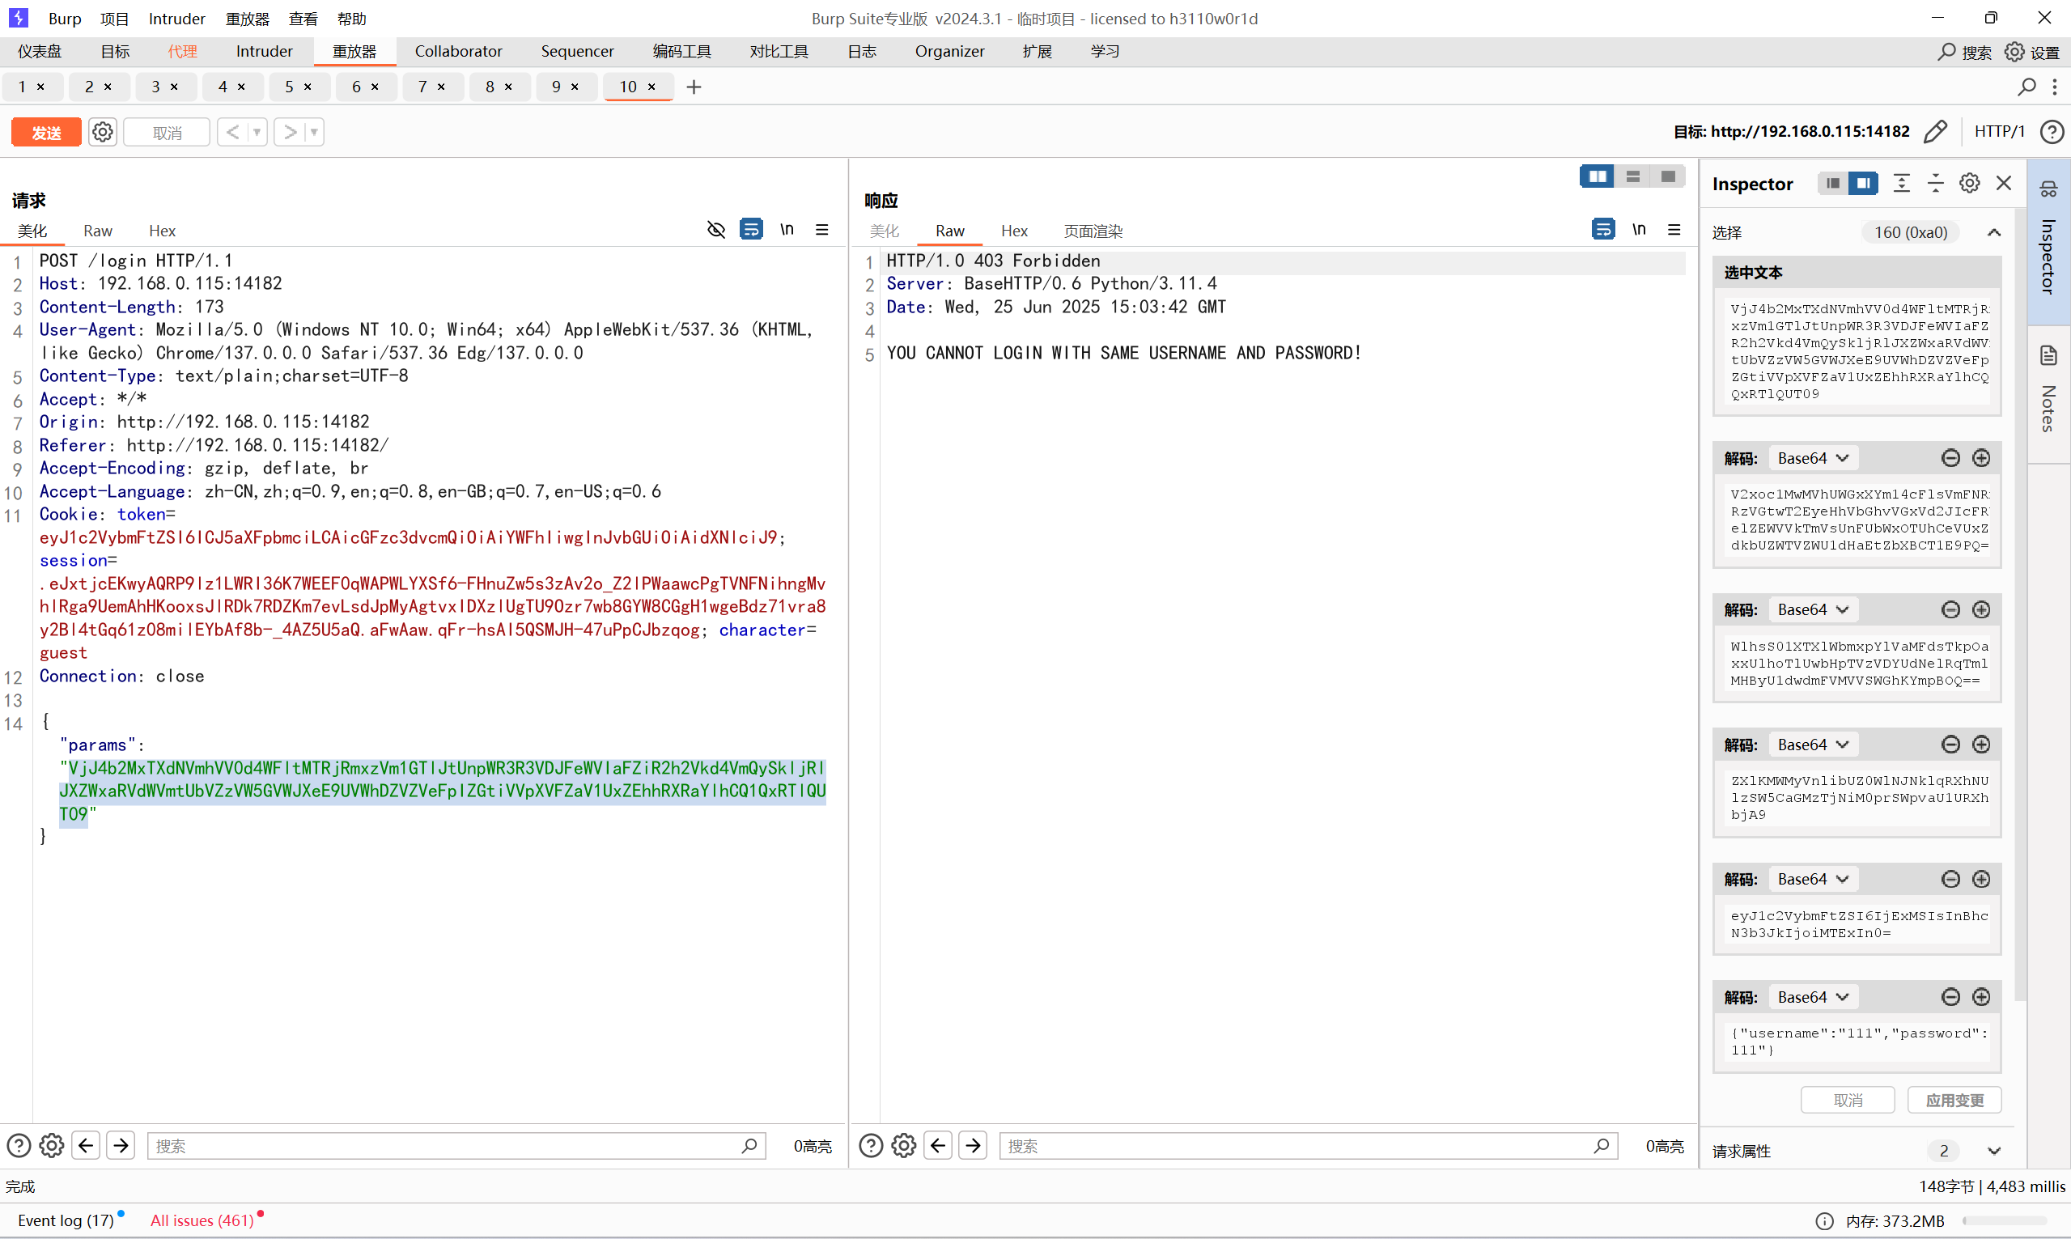Screen dimensions: 2071x1239
Task: Select tabbed layout view icon
Action: point(1668,176)
